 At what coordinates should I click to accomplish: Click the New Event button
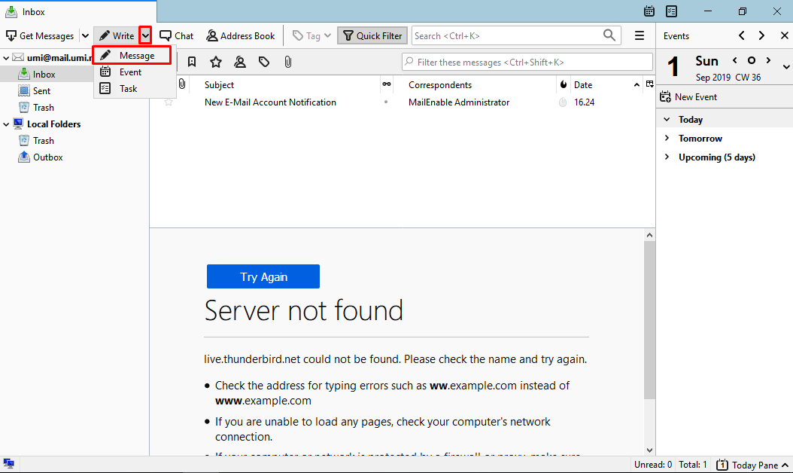[689, 96]
